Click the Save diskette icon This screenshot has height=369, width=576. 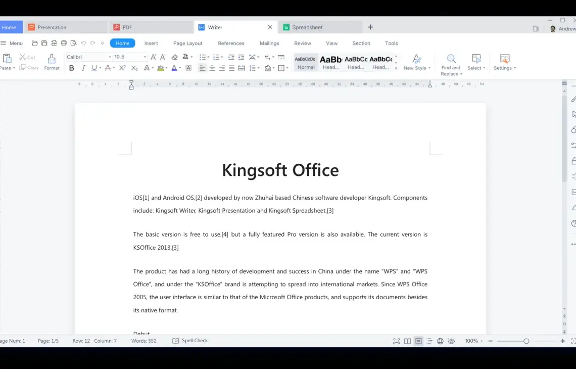pos(44,43)
